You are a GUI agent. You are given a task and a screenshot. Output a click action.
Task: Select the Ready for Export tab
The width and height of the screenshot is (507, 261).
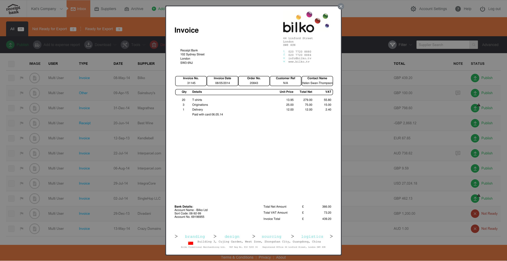click(104, 29)
